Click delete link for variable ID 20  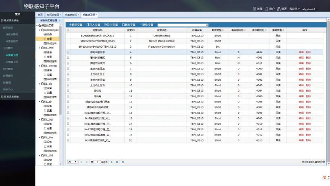coord(308,140)
